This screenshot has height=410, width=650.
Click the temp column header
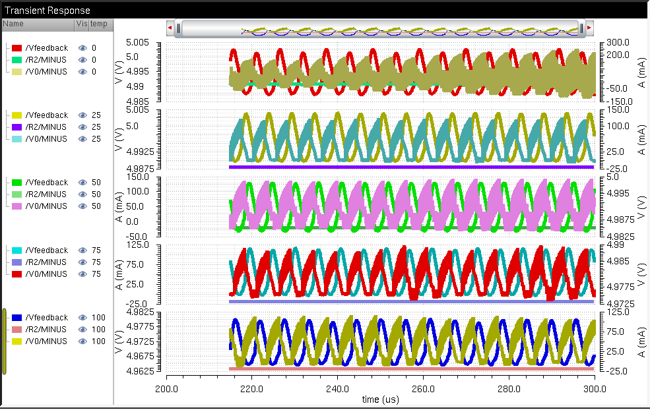(x=98, y=24)
